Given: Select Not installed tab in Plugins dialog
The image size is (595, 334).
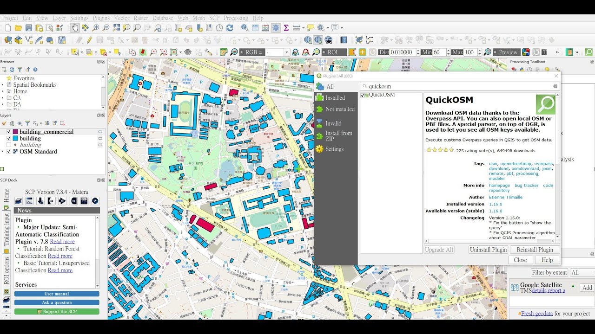Looking at the screenshot, I should [336, 109].
